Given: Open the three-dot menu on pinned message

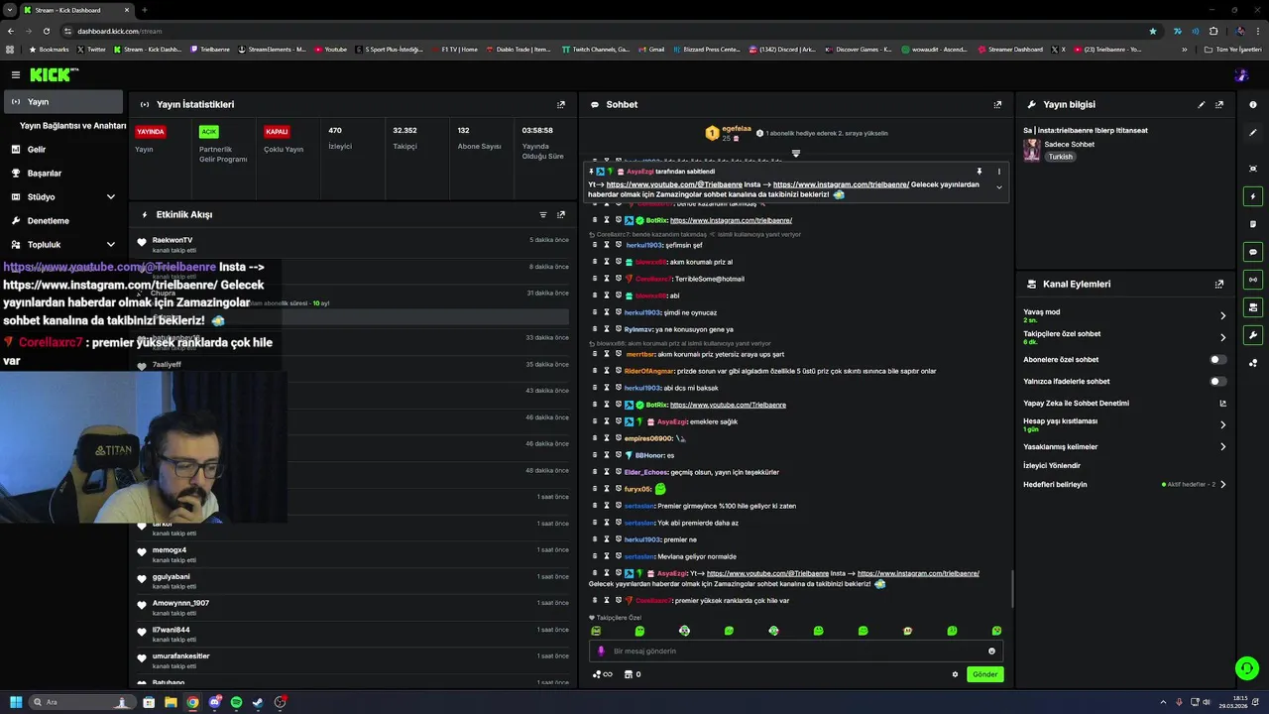Looking at the screenshot, I should (998, 172).
